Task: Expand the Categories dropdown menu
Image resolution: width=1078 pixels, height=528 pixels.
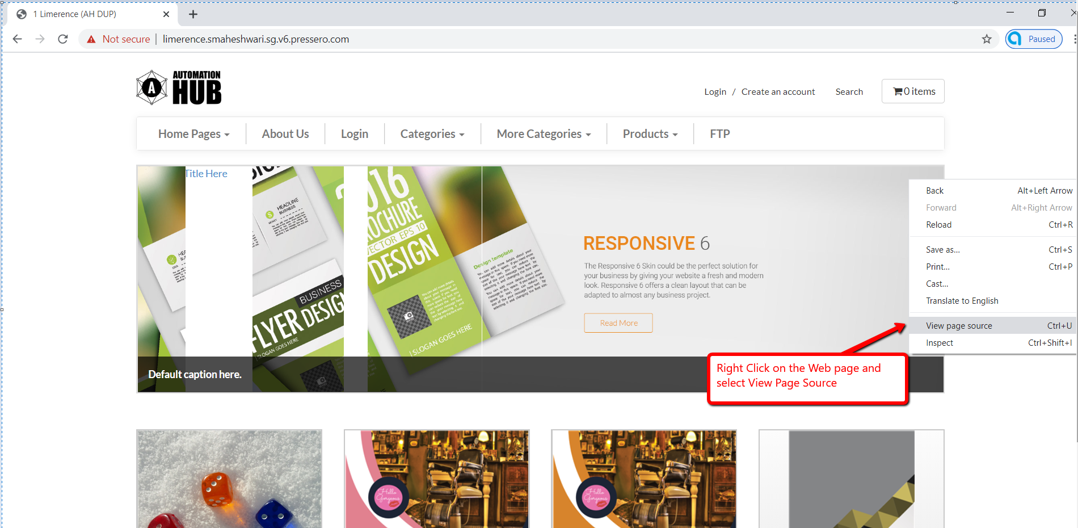Action: click(432, 134)
